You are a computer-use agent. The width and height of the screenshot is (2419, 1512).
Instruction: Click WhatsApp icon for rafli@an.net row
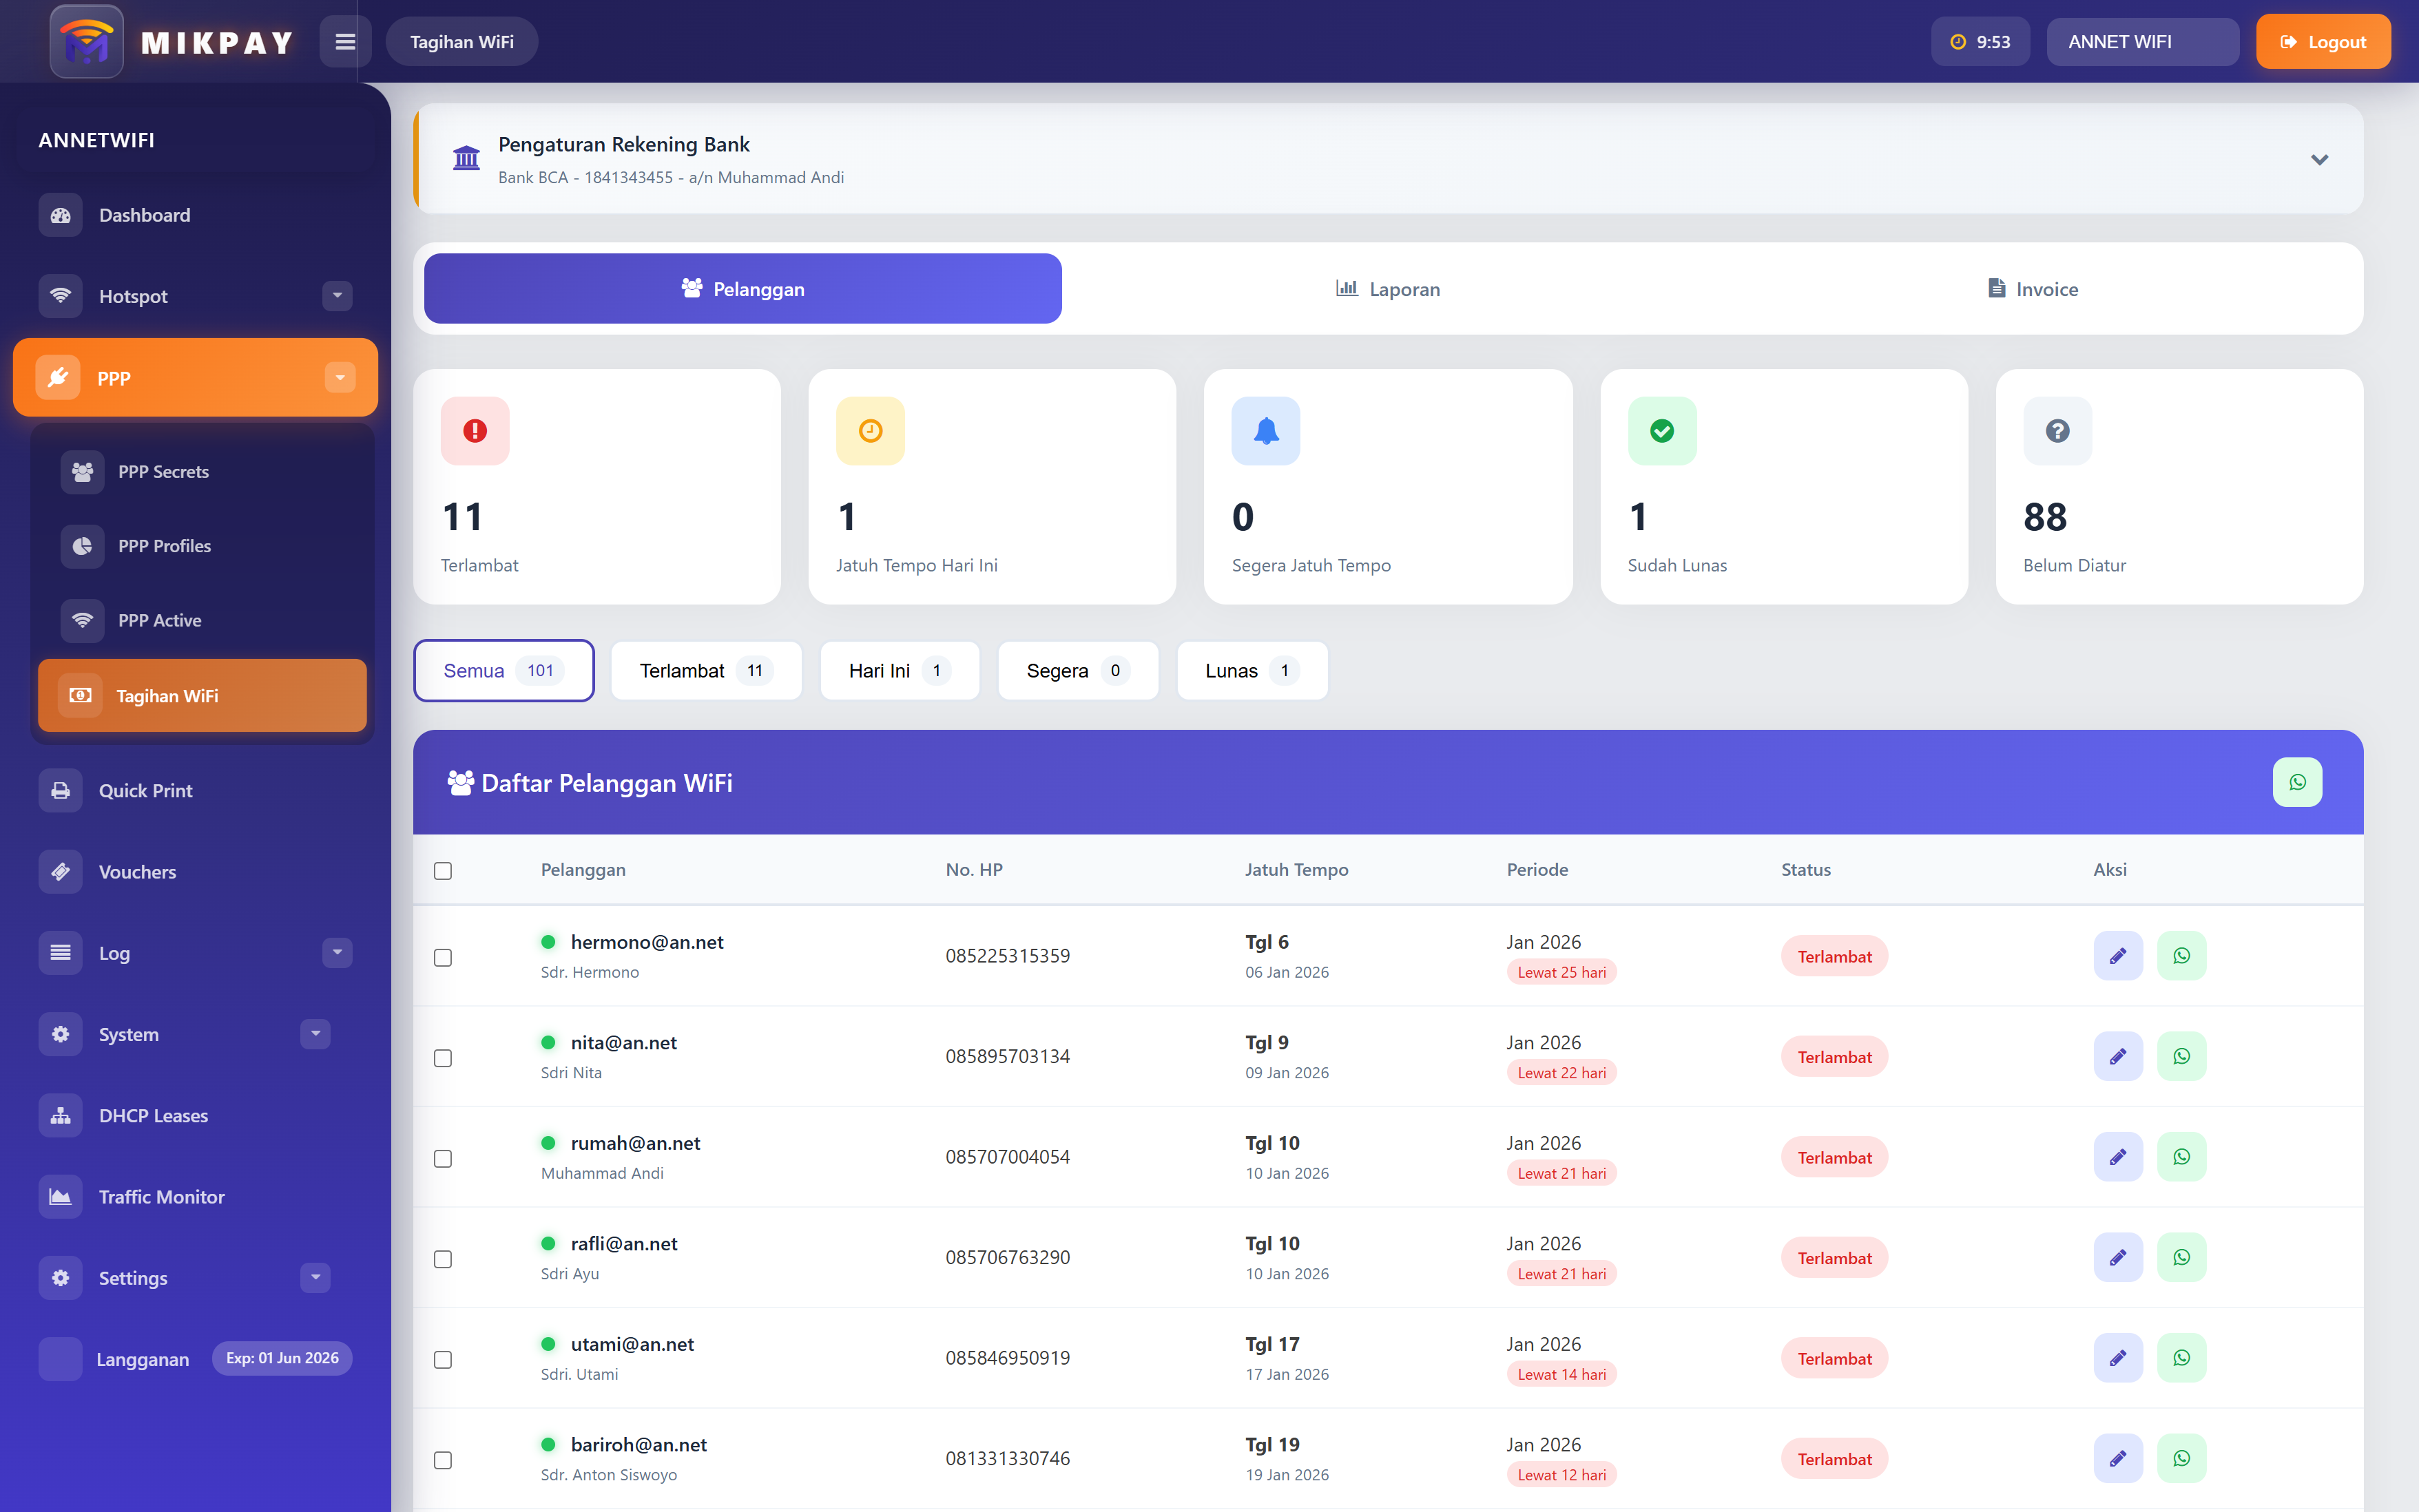[2181, 1257]
